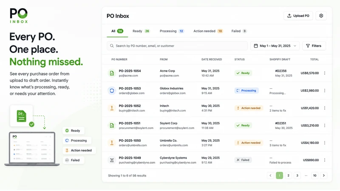
Task: Open row menu for PO-2025-1049
Action: click(325, 160)
